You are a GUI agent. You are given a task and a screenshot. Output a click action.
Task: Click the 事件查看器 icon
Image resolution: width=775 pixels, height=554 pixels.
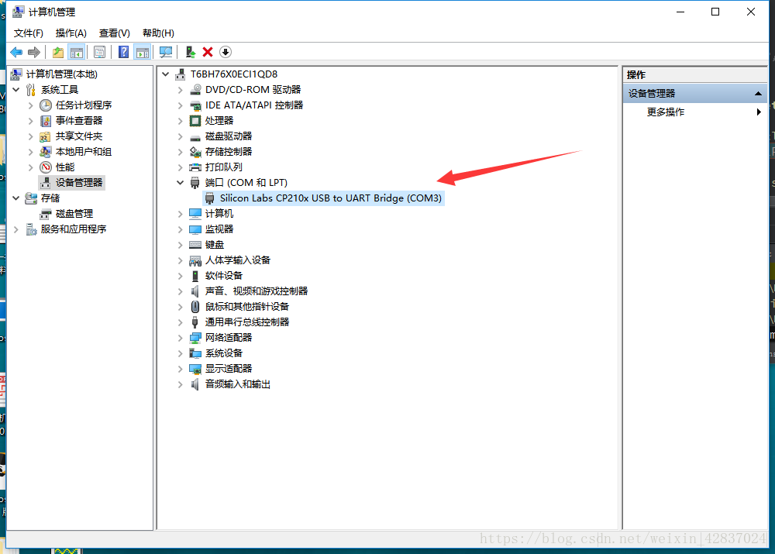click(x=46, y=121)
